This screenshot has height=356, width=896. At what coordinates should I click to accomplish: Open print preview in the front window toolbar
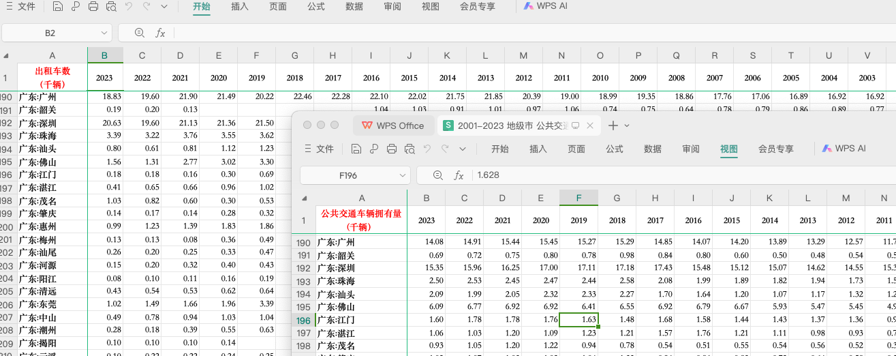410,149
